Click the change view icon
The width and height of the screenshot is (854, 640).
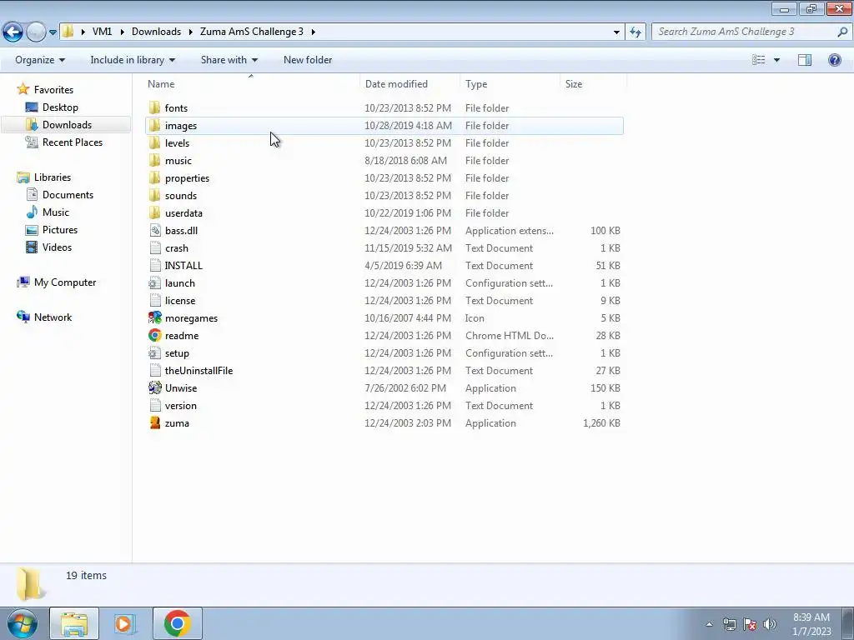click(759, 60)
